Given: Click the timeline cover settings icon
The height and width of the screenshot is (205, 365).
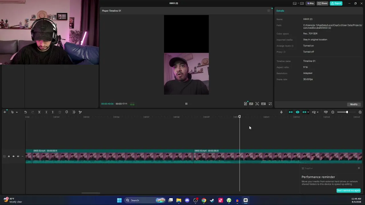Looking at the screenshot, I should click(x=326, y=112).
